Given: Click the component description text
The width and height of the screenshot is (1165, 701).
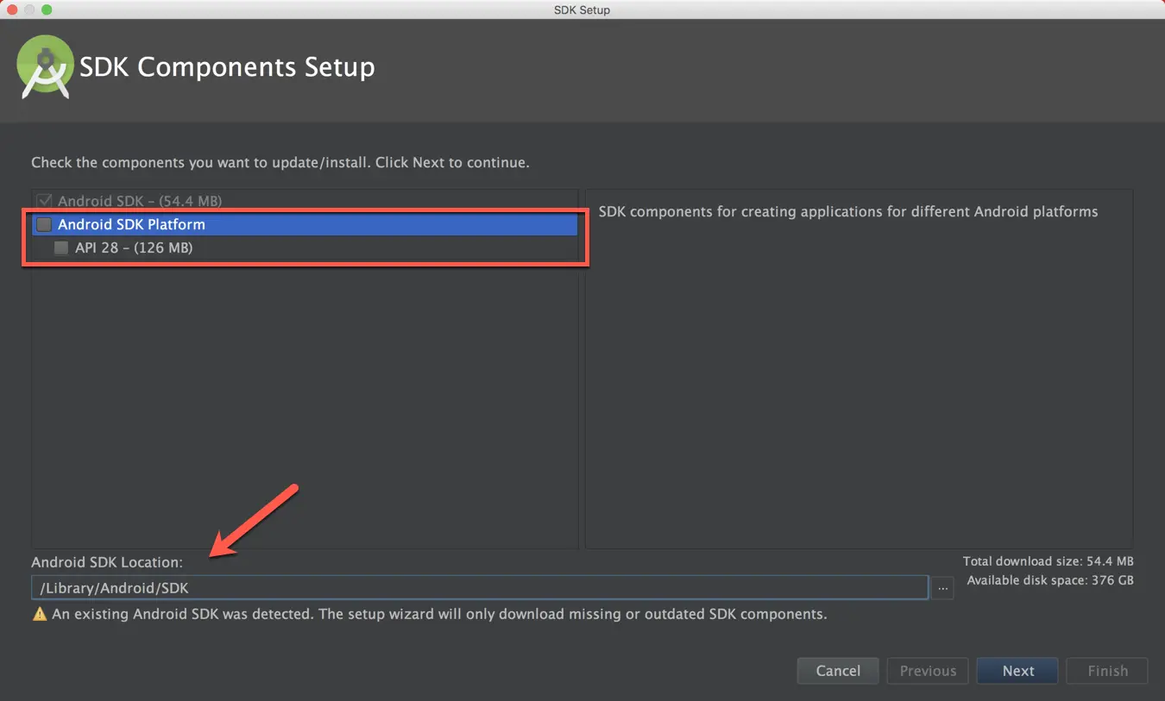Looking at the screenshot, I should [x=848, y=211].
